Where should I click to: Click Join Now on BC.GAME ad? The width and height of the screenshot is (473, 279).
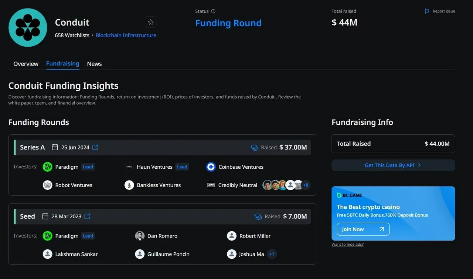[363, 229]
